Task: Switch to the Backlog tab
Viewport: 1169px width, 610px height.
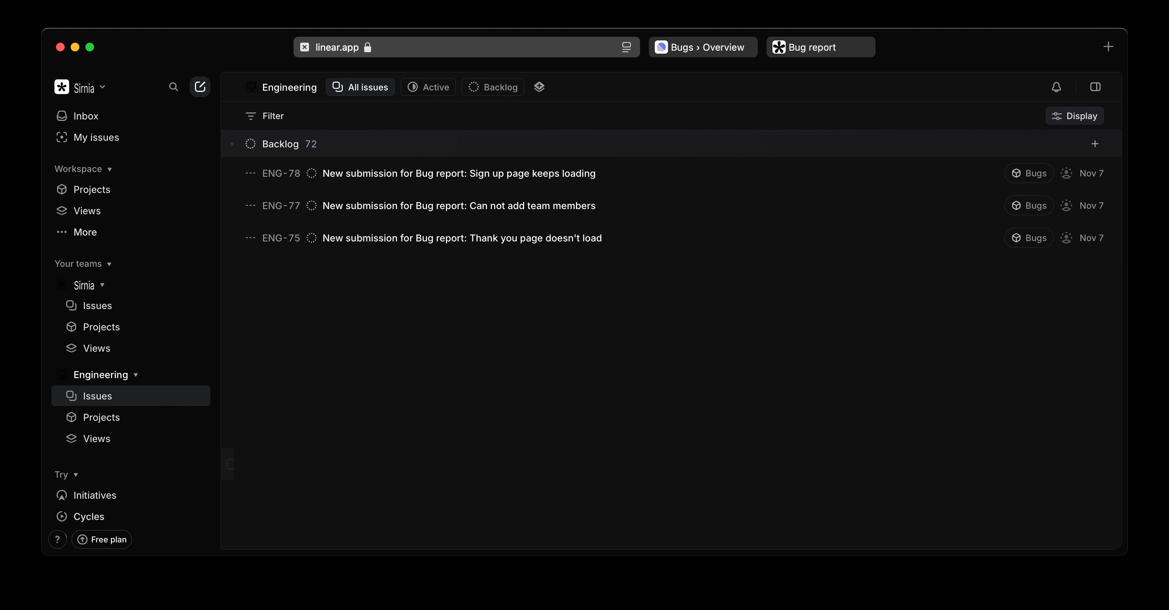Action: 493,87
